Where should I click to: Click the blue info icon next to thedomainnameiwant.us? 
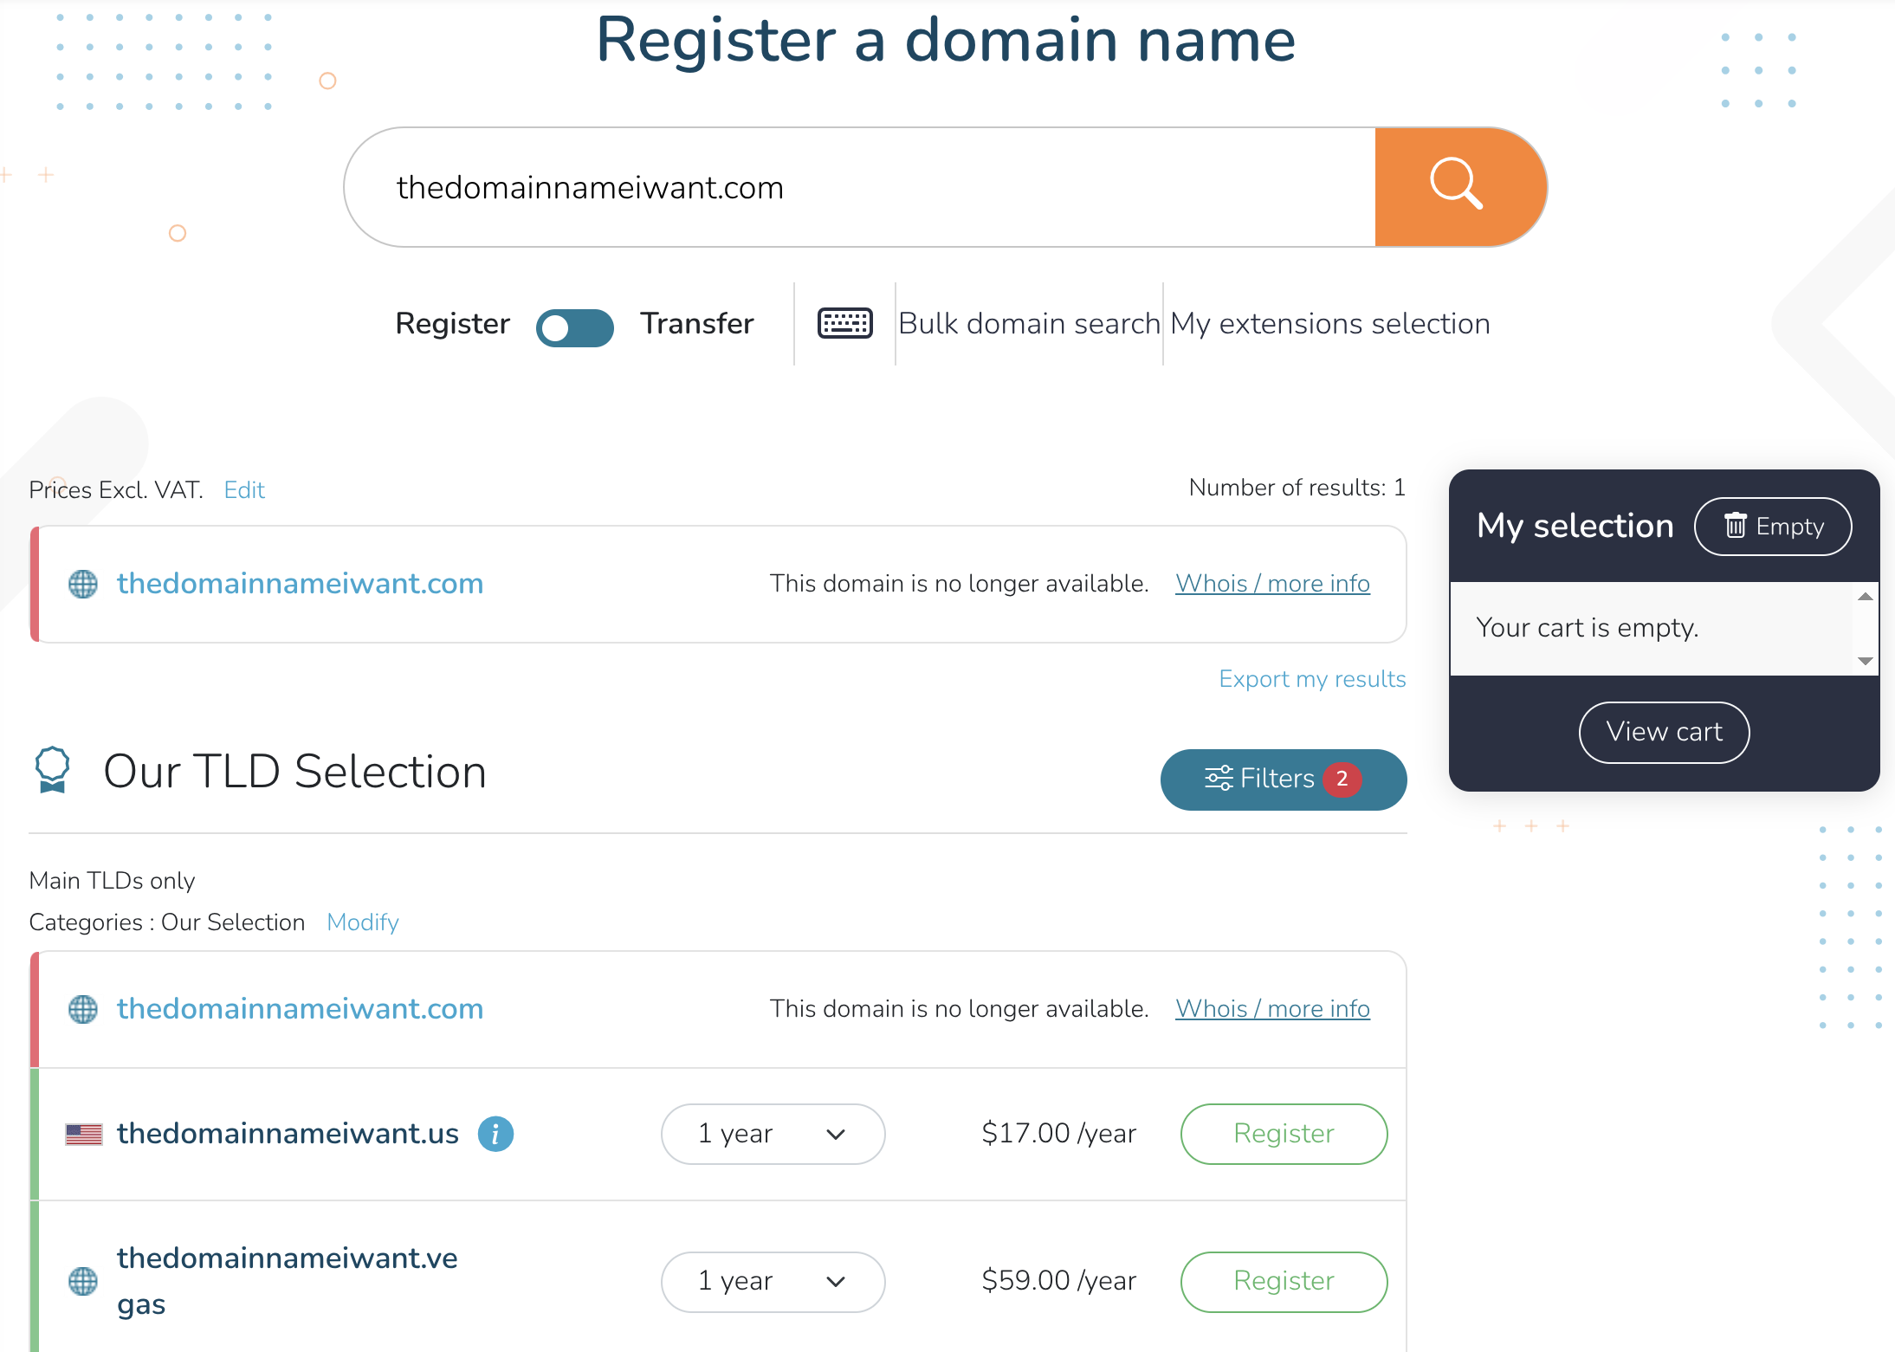pyautogui.click(x=495, y=1133)
